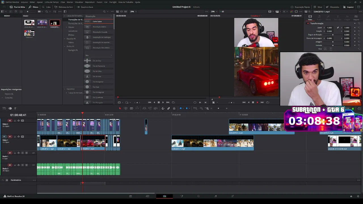Play source viewer in reverse
This screenshot has width=363, height=204.
pos(154,102)
